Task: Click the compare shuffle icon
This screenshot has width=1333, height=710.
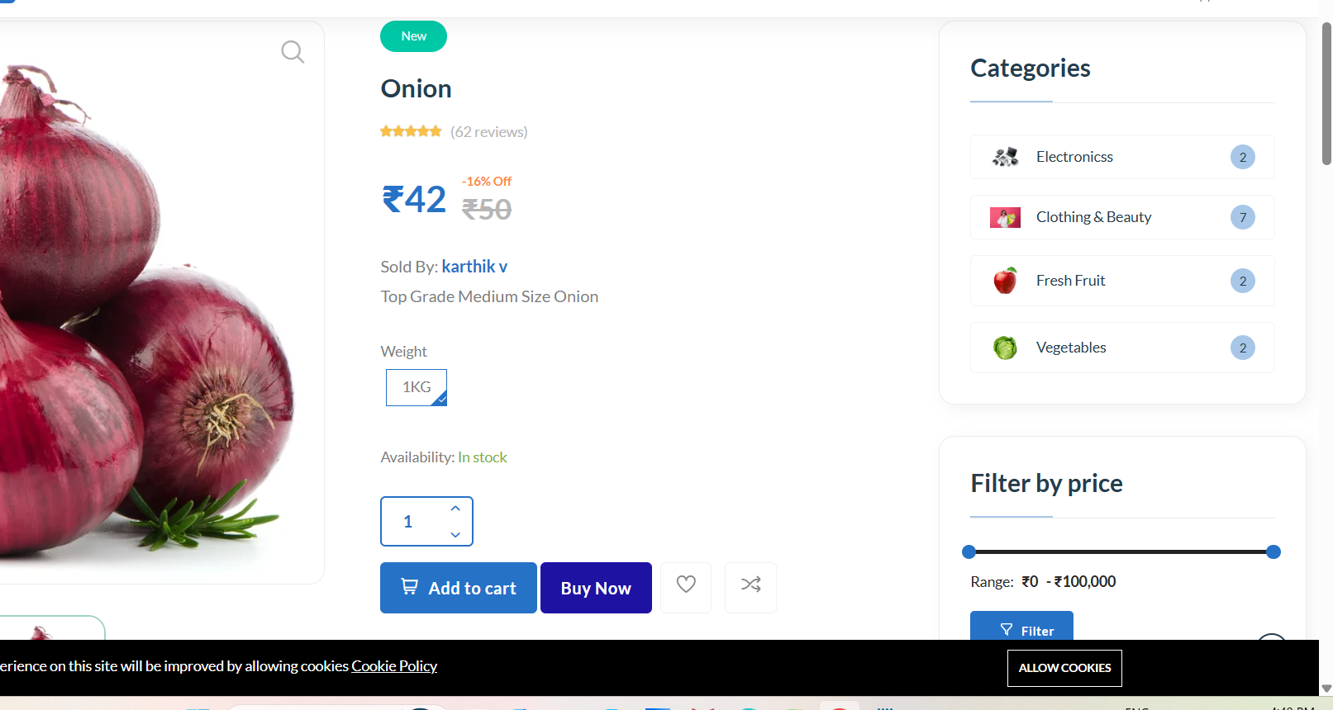Action: pos(750,585)
